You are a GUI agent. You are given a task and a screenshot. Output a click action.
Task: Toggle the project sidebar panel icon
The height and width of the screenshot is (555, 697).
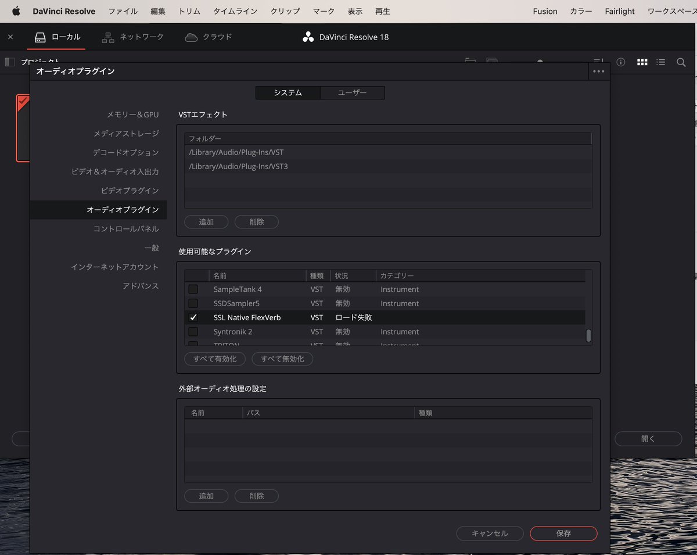click(9, 62)
